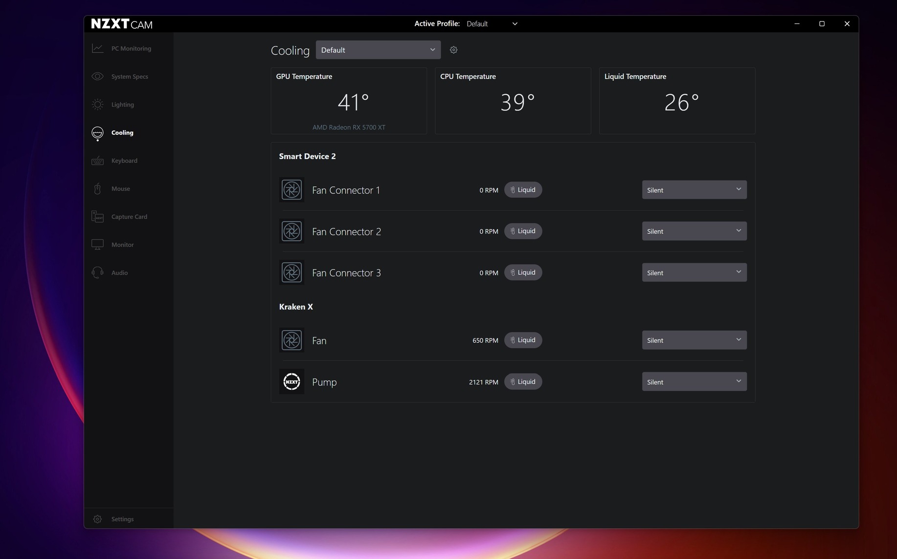Click the Liquid source button for Pump
Image resolution: width=897 pixels, height=559 pixels.
pos(523,381)
